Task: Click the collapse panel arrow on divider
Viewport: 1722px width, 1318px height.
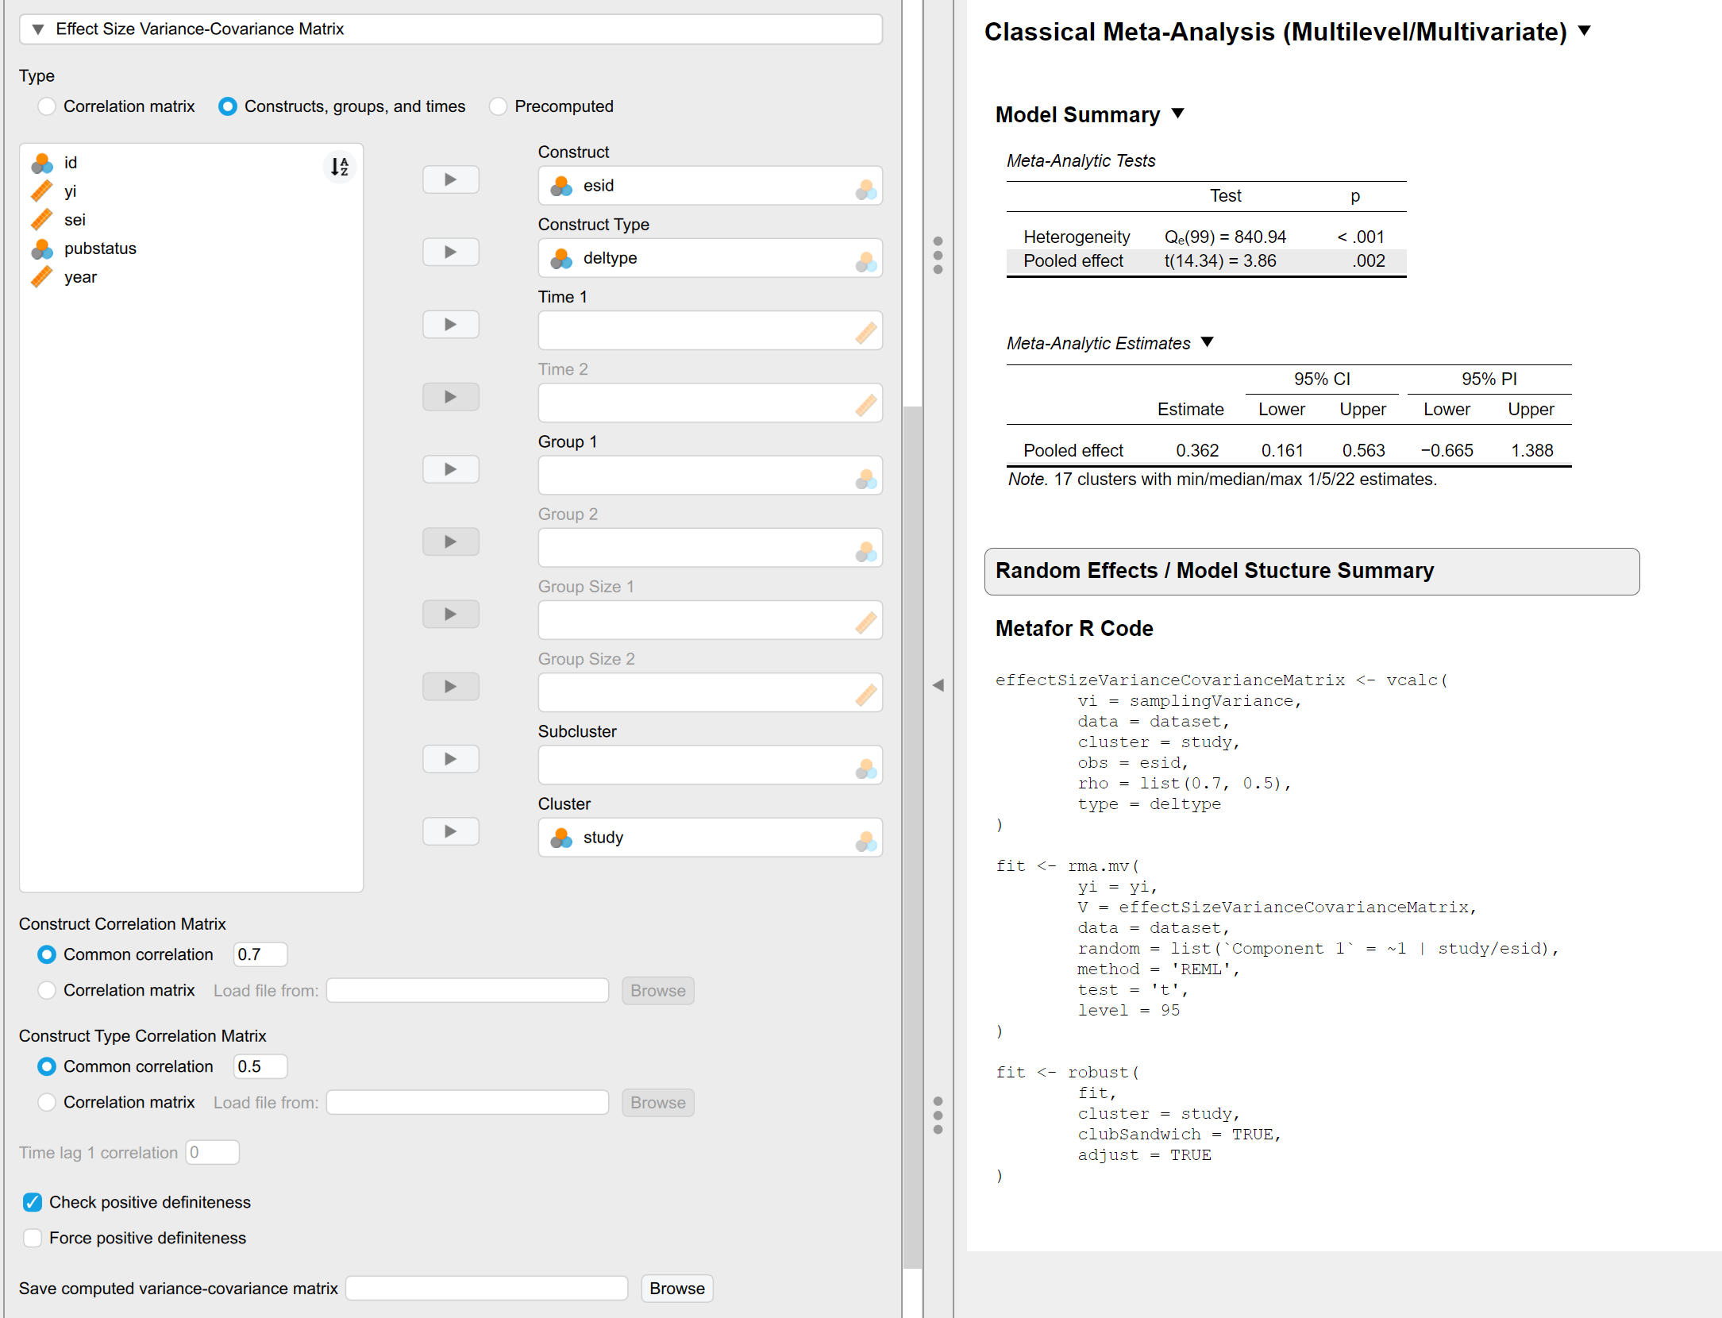Action: (938, 685)
